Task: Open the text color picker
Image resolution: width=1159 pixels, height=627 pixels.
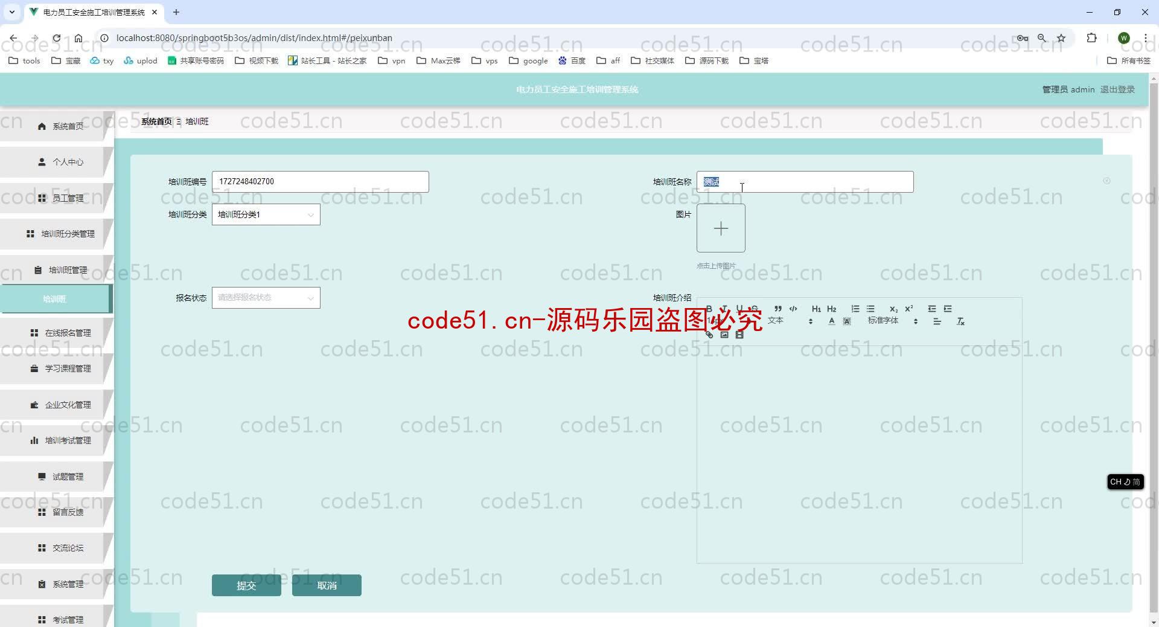Action: [x=832, y=321]
